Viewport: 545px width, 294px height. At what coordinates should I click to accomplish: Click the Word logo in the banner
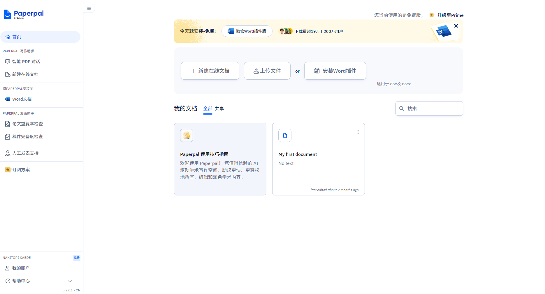[444, 31]
